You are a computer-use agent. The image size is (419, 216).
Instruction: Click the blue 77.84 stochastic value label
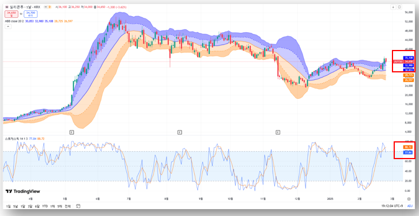408,152
